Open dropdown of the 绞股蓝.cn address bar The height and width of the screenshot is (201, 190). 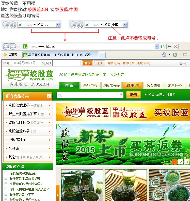pyautogui.click(x=58, y=25)
